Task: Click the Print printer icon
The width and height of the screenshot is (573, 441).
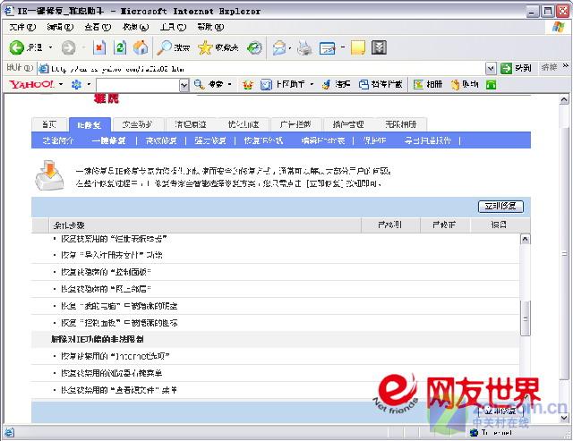Action: click(x=304, y=47)
